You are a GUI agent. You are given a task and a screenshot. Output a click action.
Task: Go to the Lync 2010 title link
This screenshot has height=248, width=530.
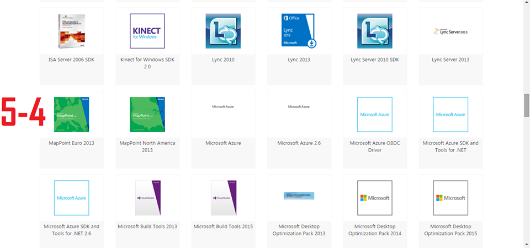coord(223,60)
